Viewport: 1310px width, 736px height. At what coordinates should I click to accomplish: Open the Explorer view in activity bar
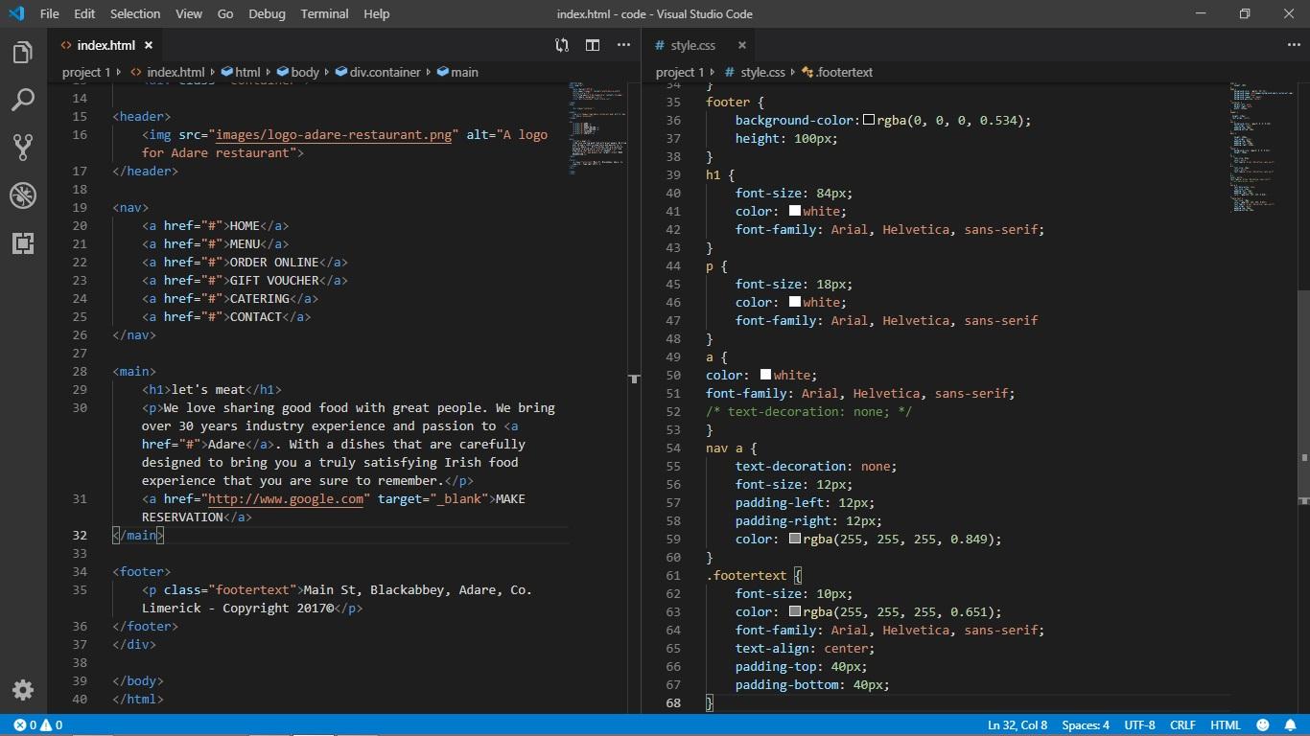23,53
